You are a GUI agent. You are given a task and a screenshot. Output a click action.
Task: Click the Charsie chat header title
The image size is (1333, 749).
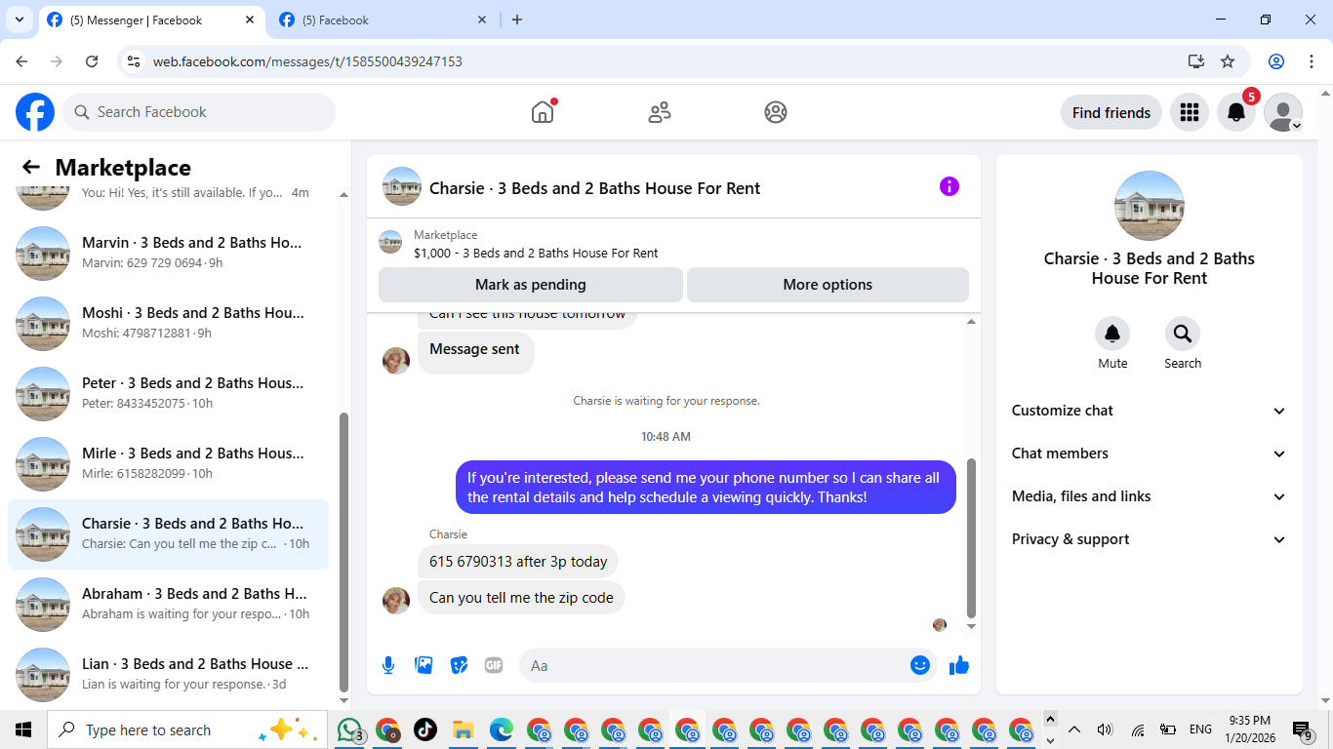pos(594,188)
